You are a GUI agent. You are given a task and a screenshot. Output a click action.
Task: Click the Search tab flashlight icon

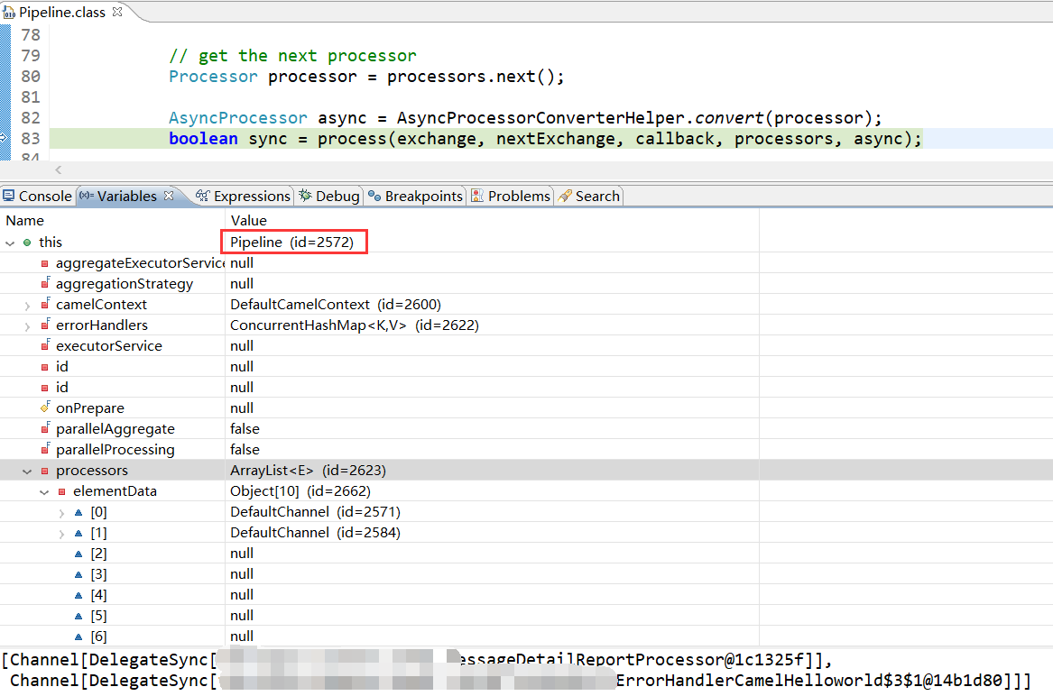565,196
